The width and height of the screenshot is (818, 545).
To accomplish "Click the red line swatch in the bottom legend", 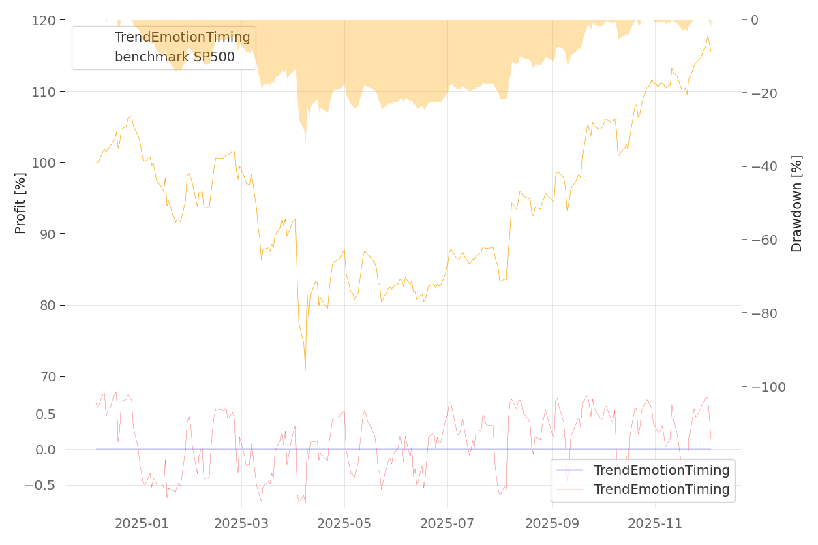I will pos(570,490).
